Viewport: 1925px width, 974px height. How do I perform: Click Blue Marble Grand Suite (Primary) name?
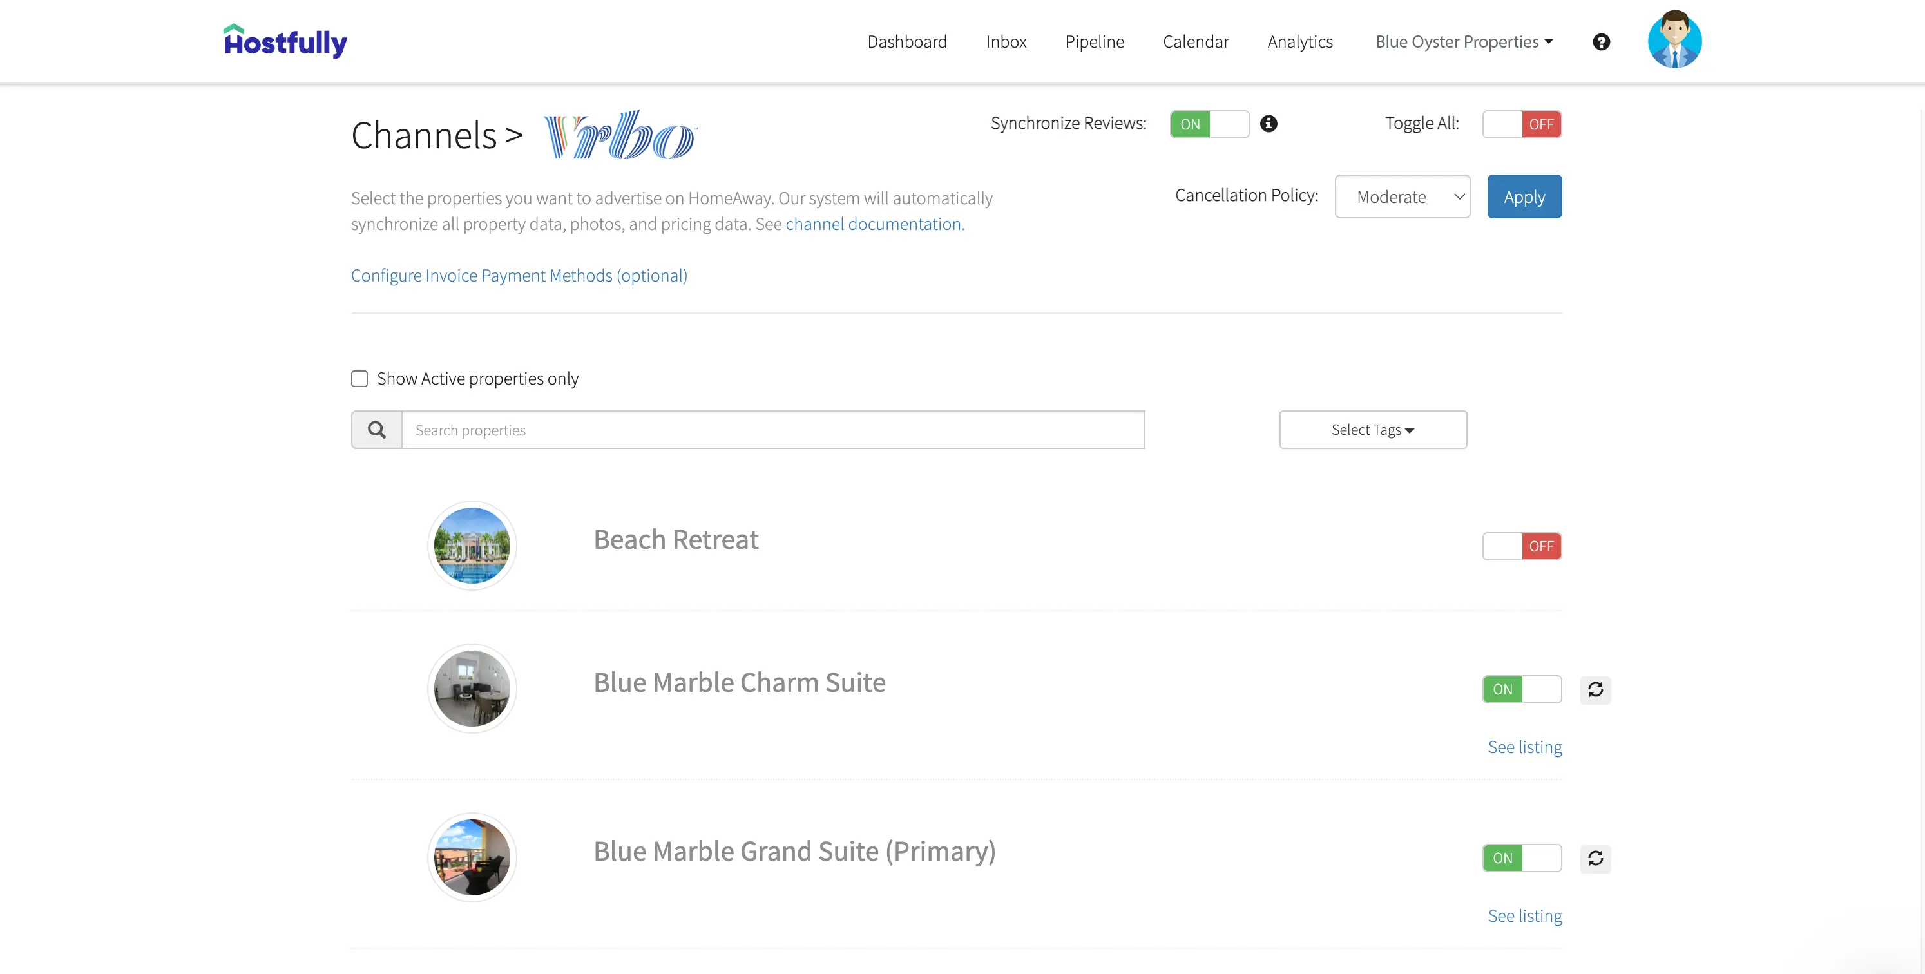click(x=794, y=851)
